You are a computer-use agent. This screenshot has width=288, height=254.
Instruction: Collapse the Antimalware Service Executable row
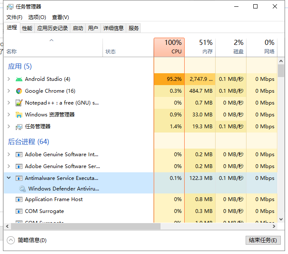8,178
